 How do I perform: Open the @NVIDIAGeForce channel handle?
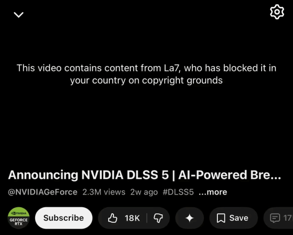pos(43,192)
